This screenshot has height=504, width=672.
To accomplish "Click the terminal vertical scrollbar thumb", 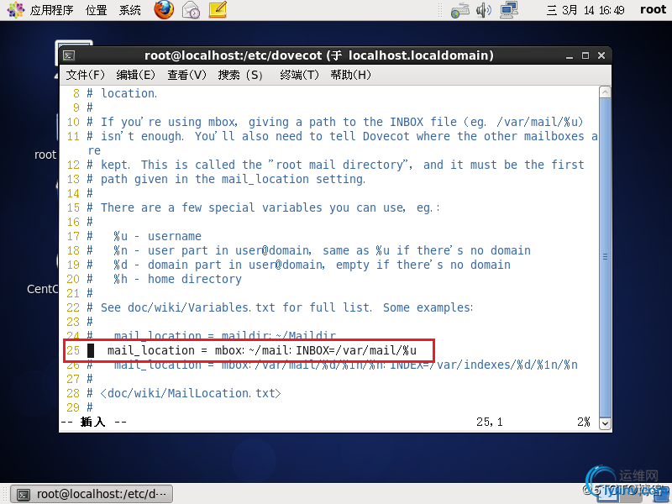I will [x=605, y=257].
